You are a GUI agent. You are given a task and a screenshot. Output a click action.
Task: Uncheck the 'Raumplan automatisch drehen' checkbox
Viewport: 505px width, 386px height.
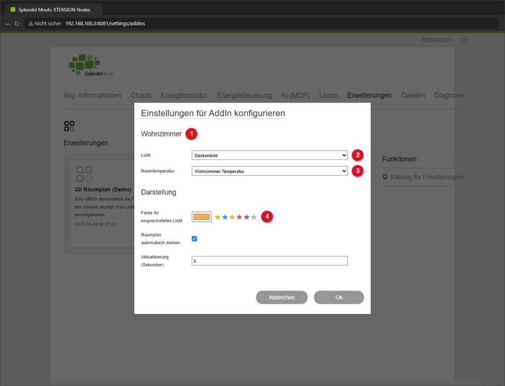pyautogui.click(x=194, y=239)
